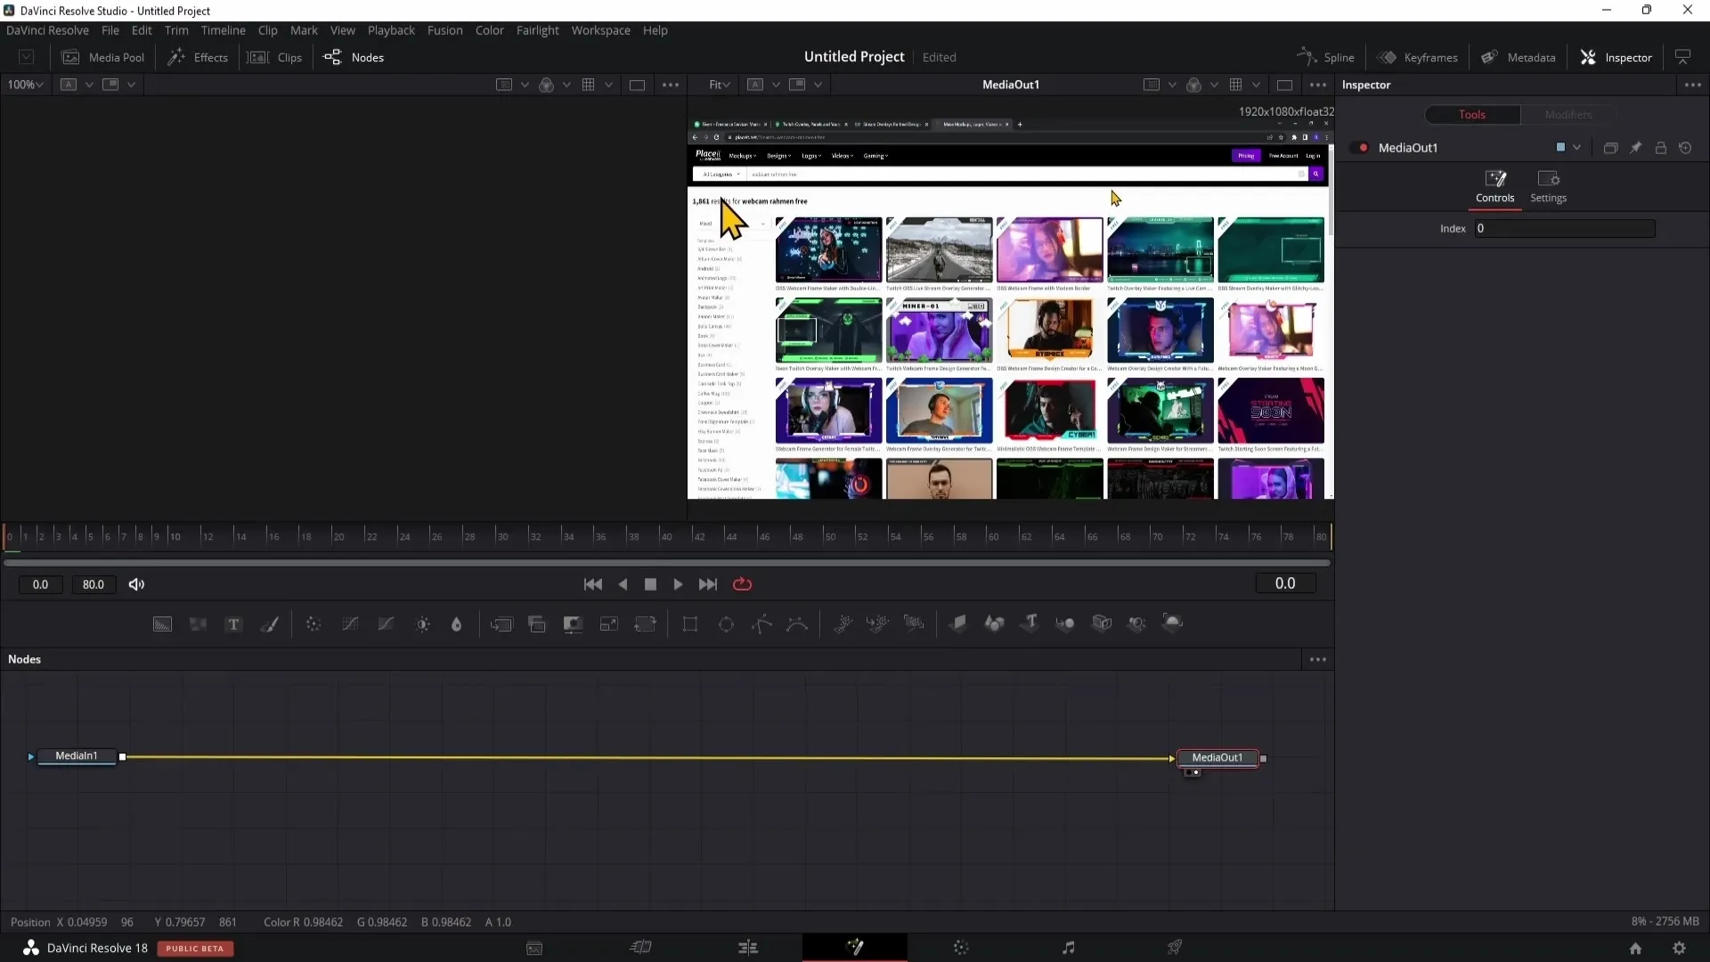This screenshot has height=962, width=1710.
Task: Click the Inspector panel icon
Action: click(1592, 56)
